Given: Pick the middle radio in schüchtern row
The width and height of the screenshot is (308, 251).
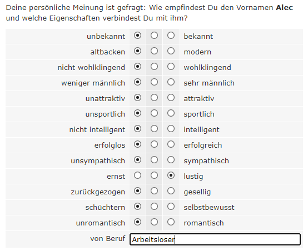Looking at the screenshot, I should click(x=154, y=207).
